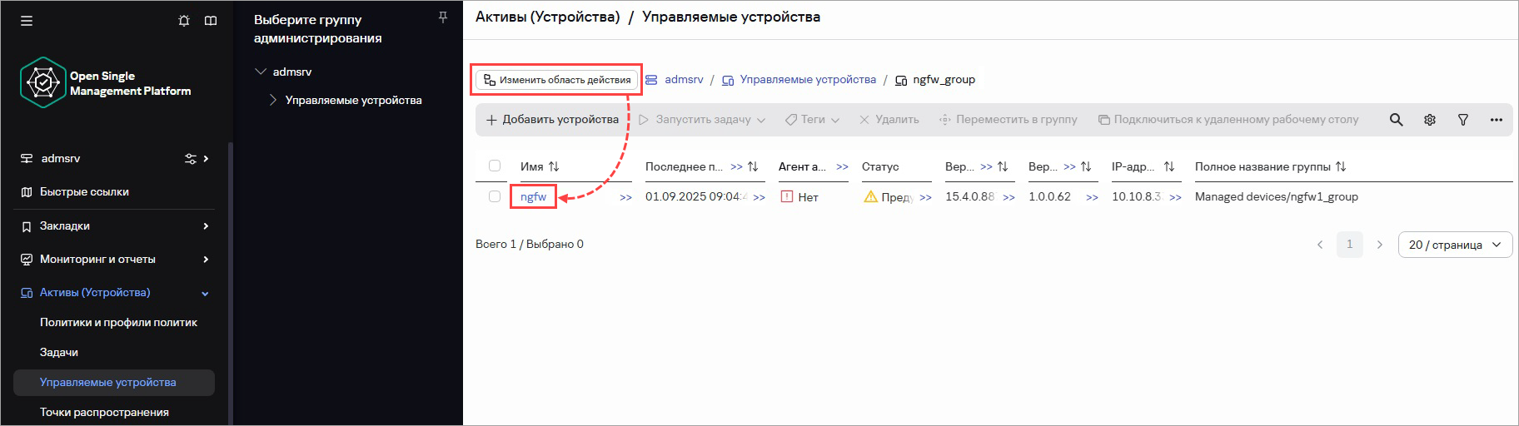Click Управляемые устройства breadcrumb link
Screen dimensions: 1519x426
[808, 80]
